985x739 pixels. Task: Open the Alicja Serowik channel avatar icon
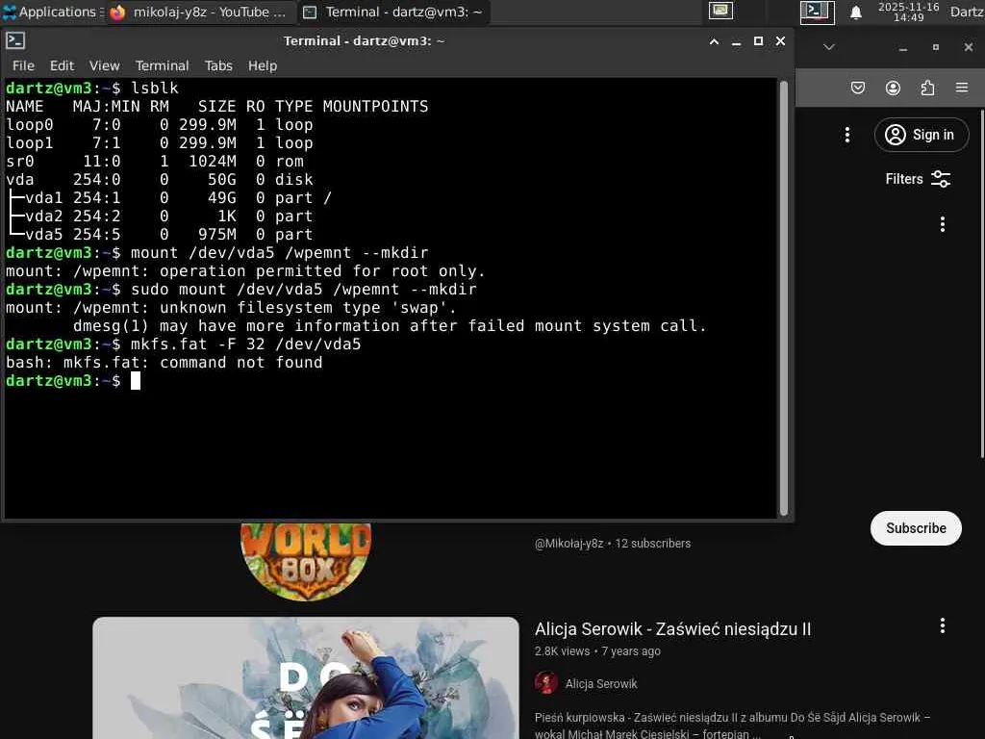pyautogui.click(x=546, y=683)
